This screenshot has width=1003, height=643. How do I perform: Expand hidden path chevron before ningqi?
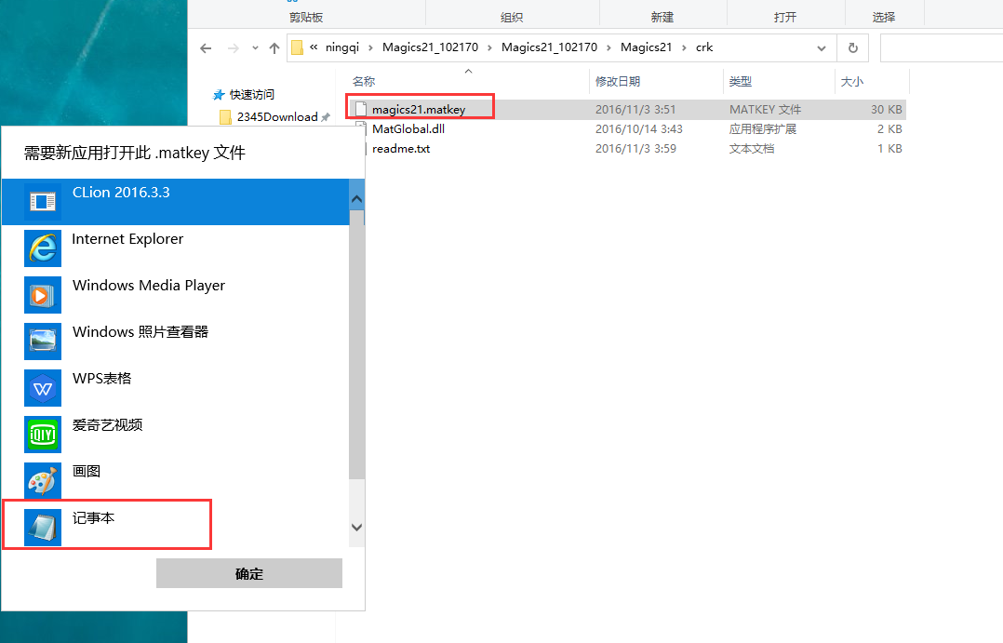coord(314,47)
